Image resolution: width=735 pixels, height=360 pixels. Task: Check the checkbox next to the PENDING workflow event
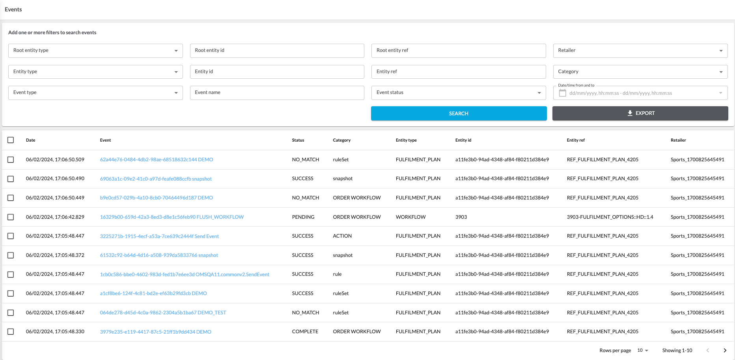click(10, 217)
